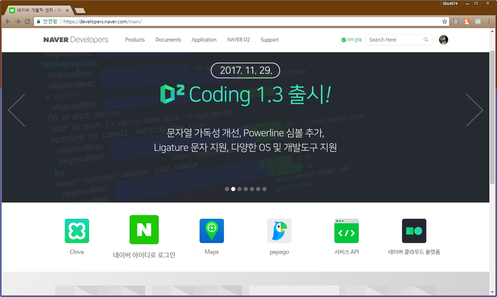
Task: Bookmark page with star icon
Action: [445, 22]
